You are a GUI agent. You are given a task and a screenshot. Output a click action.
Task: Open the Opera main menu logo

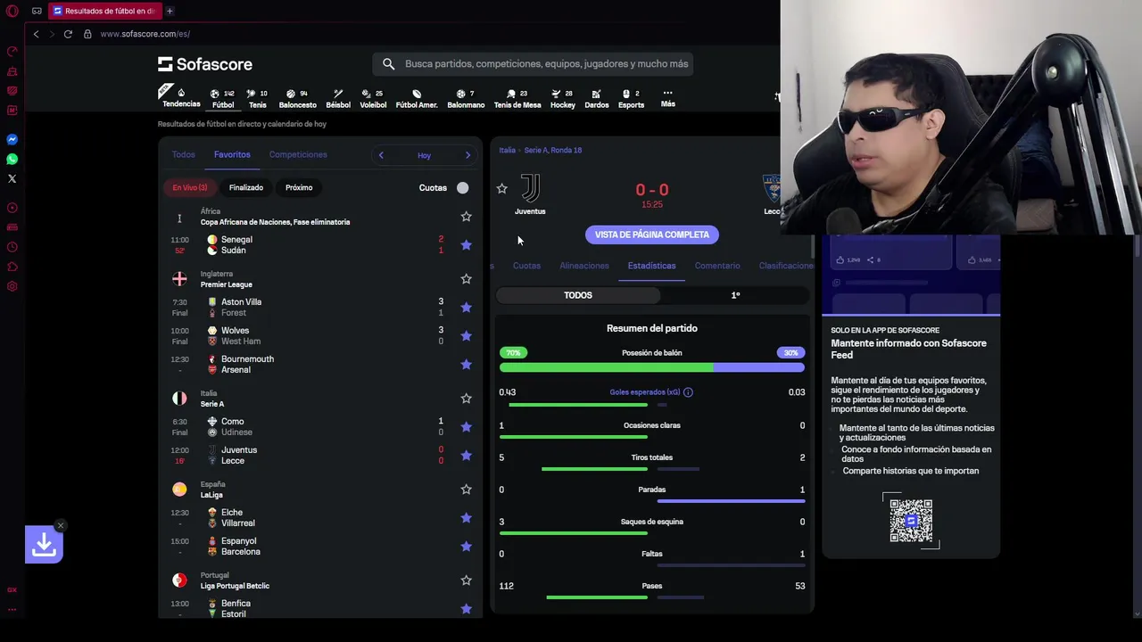point(12,11)
